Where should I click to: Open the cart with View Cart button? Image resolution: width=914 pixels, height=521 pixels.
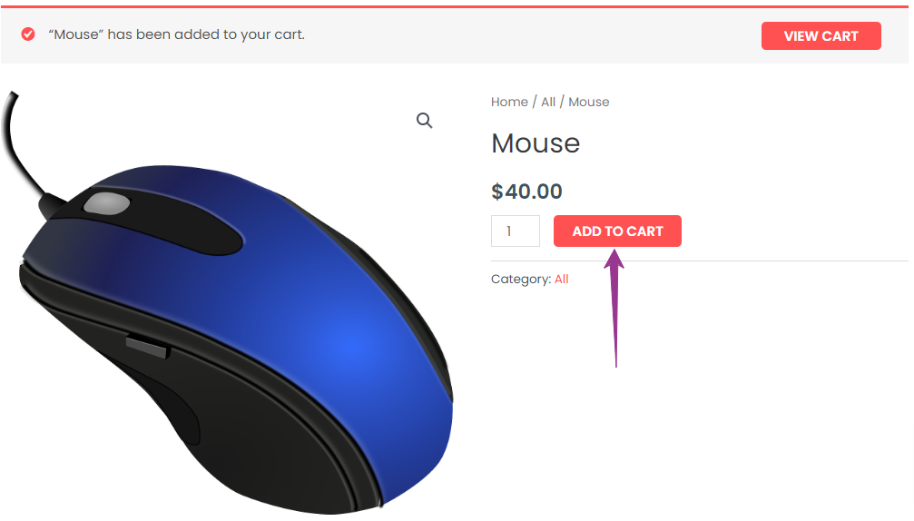tap(821, 36)
